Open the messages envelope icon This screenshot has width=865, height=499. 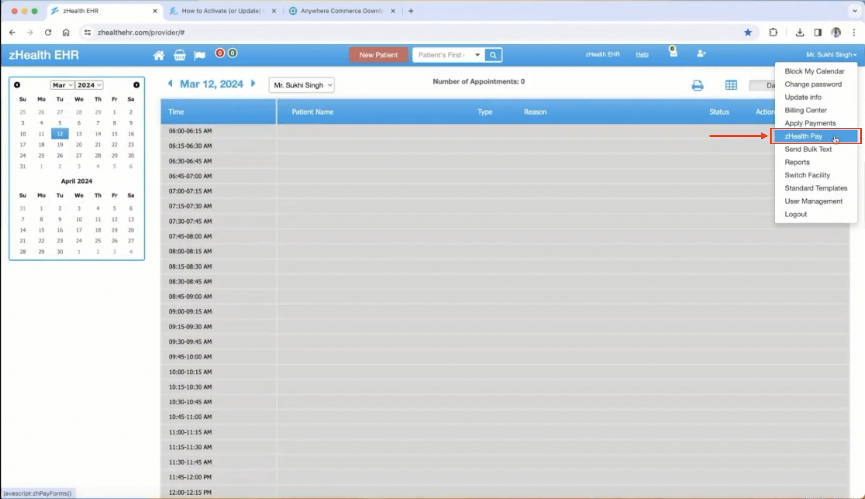673,53
